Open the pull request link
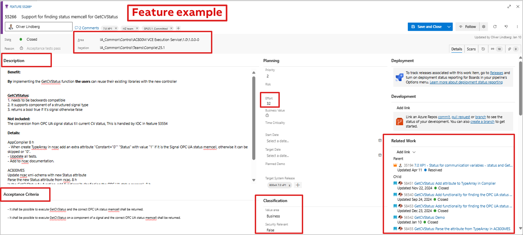 click(461, 117)
